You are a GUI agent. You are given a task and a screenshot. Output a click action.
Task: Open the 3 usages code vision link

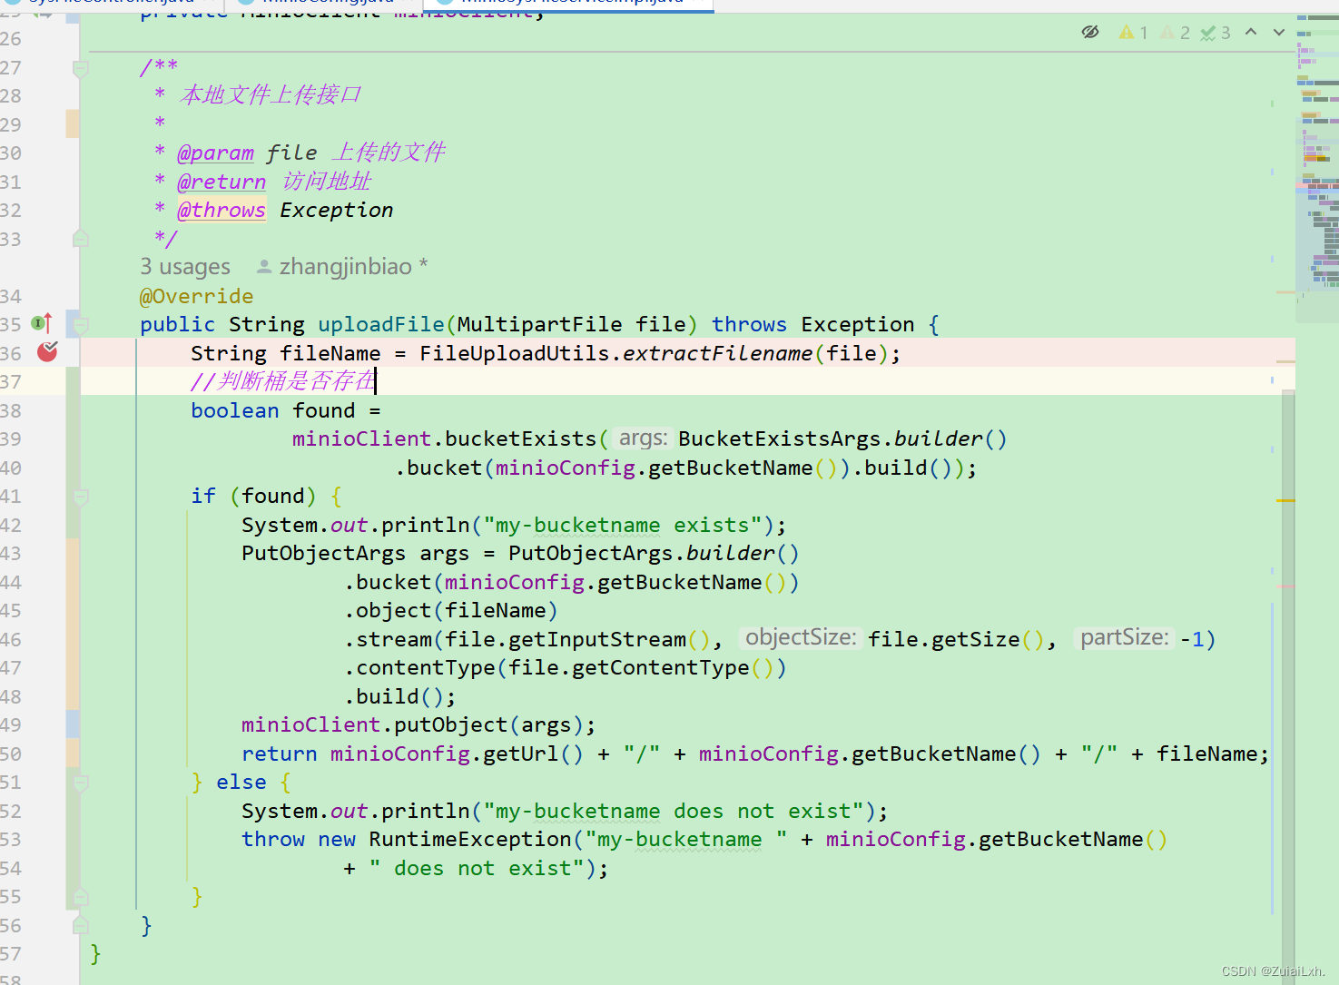coord(184,266)
